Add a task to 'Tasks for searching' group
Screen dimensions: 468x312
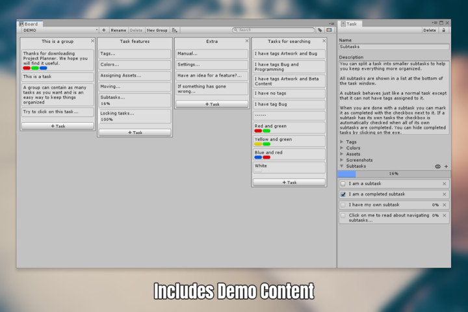tap(289, 183)
